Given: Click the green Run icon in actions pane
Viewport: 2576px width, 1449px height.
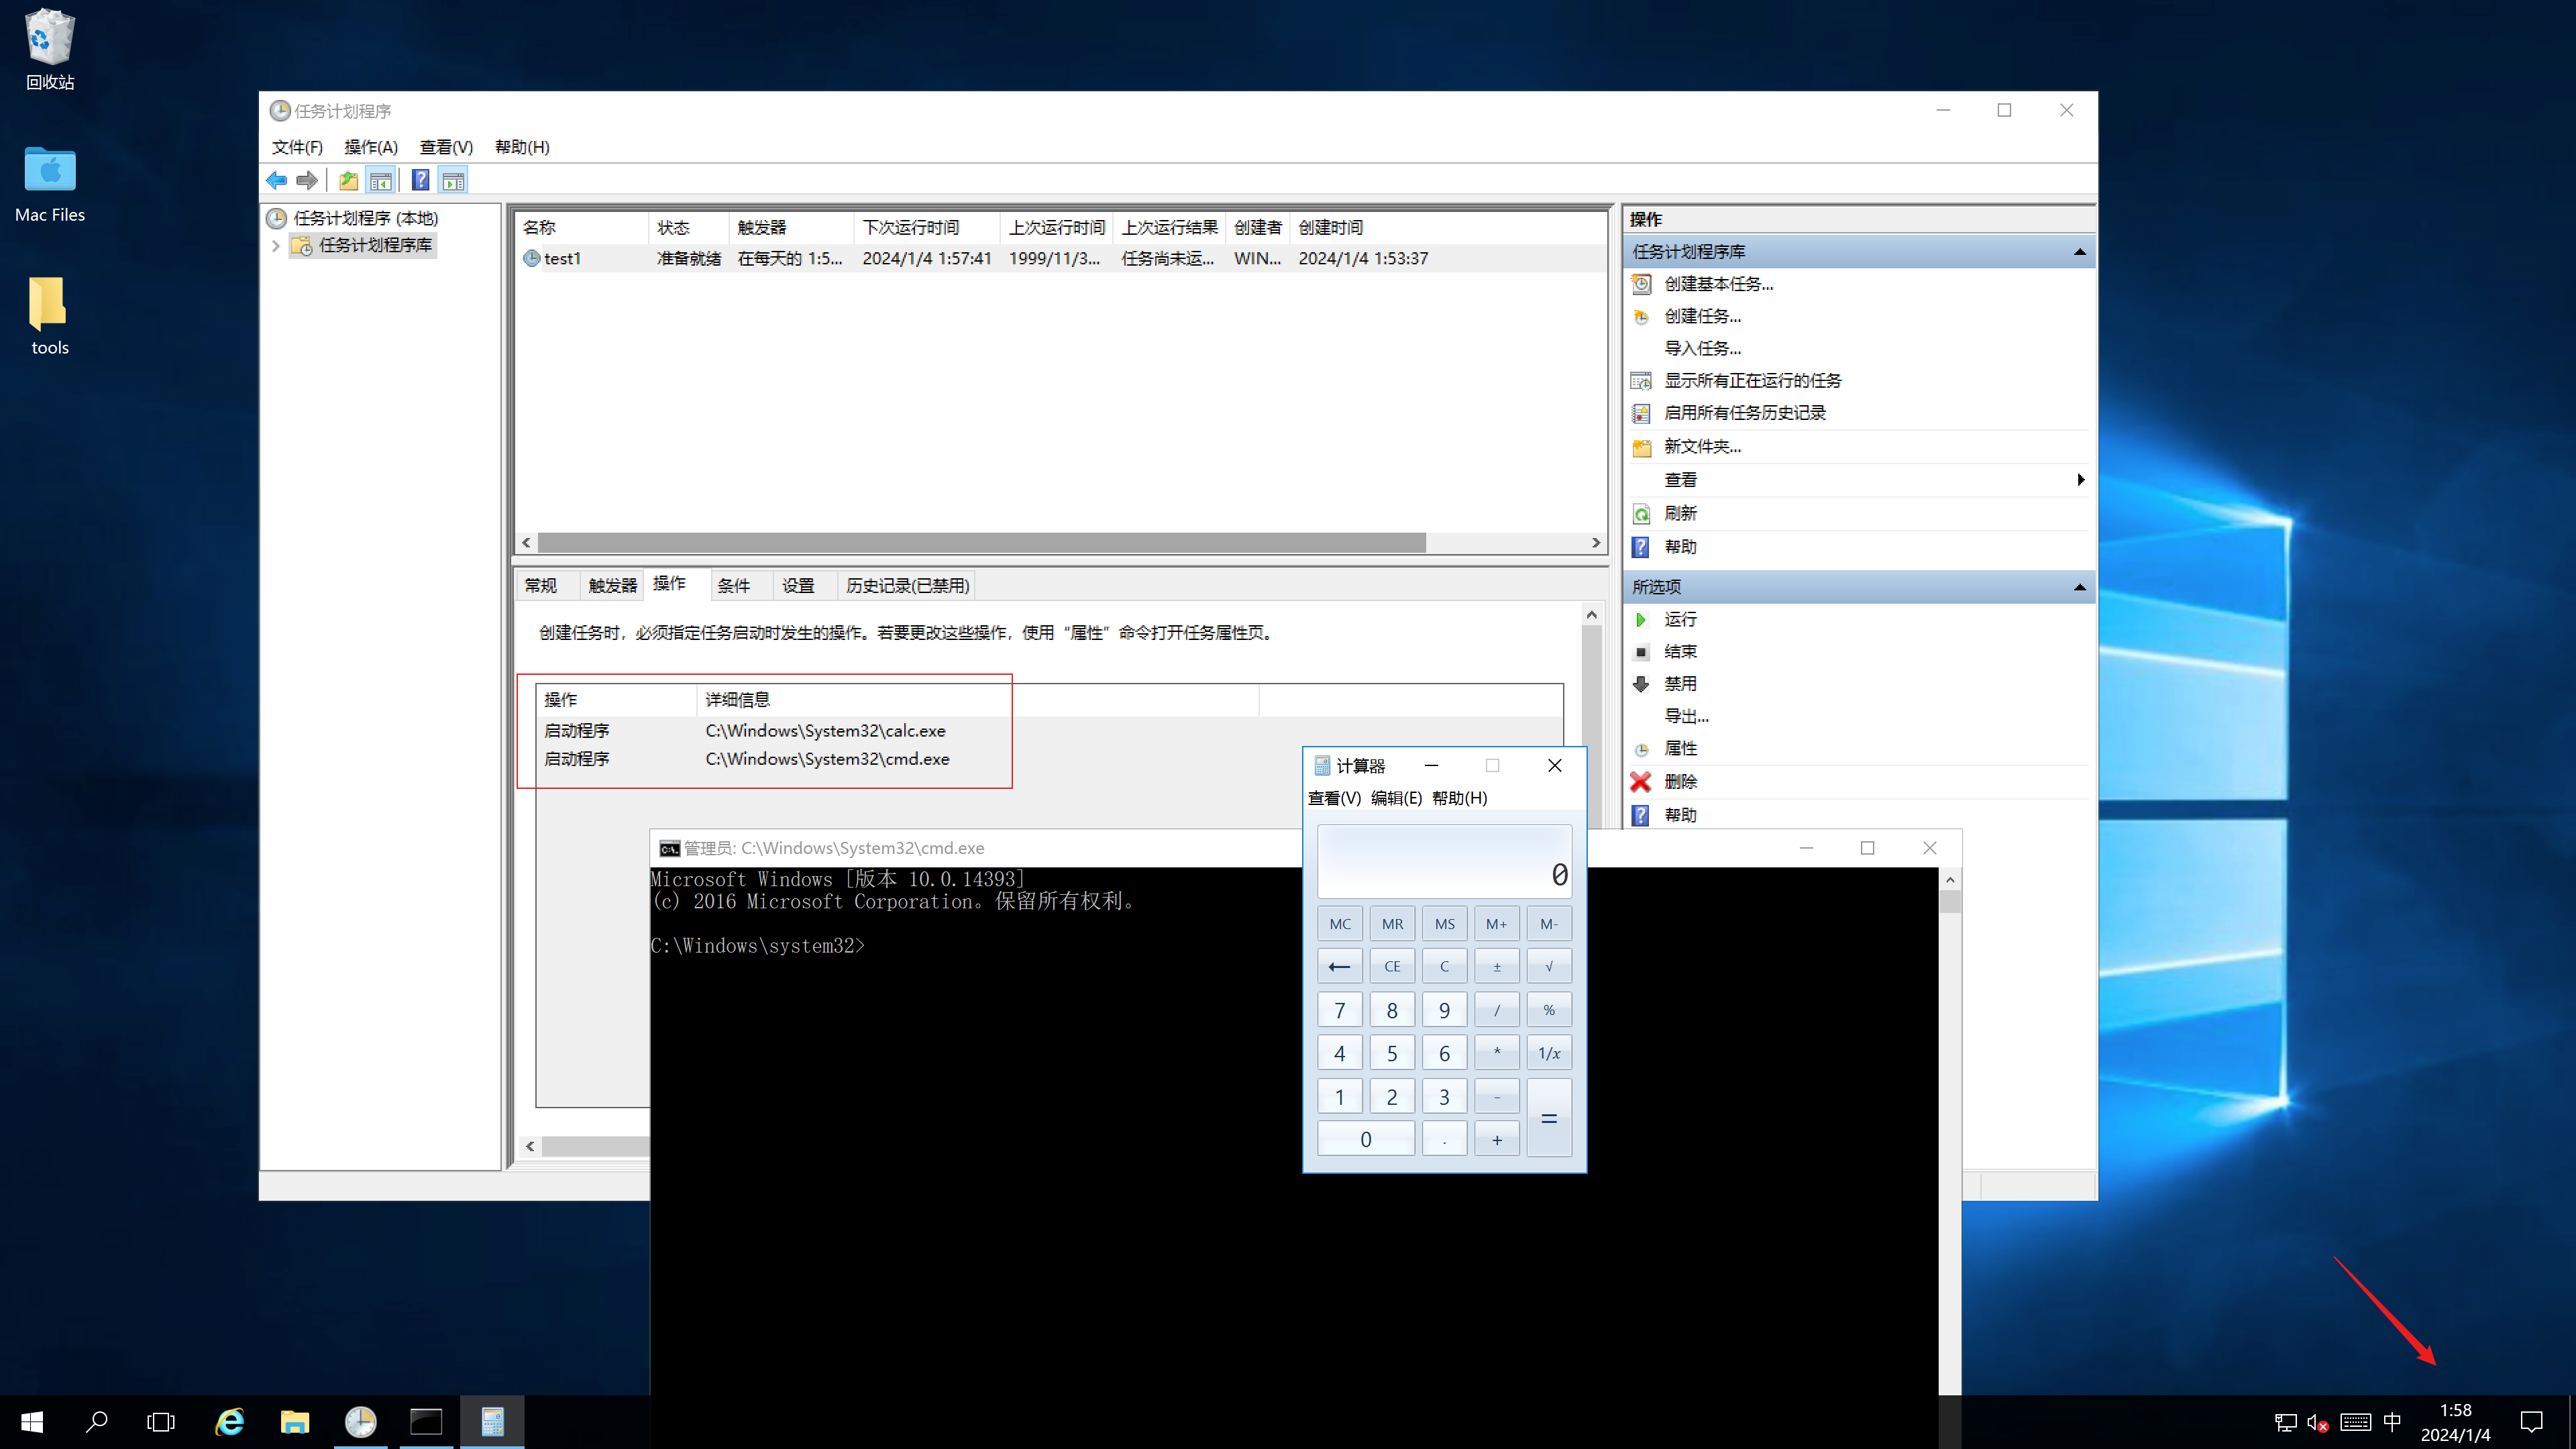Looking at the screenshot, I should pyautogui.click(x=1641, y=619).
